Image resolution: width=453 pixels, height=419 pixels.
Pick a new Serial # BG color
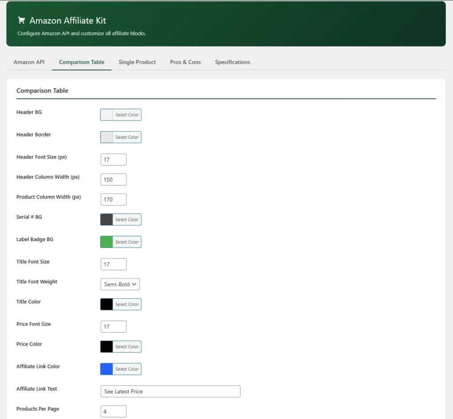[x=120, y=219]
